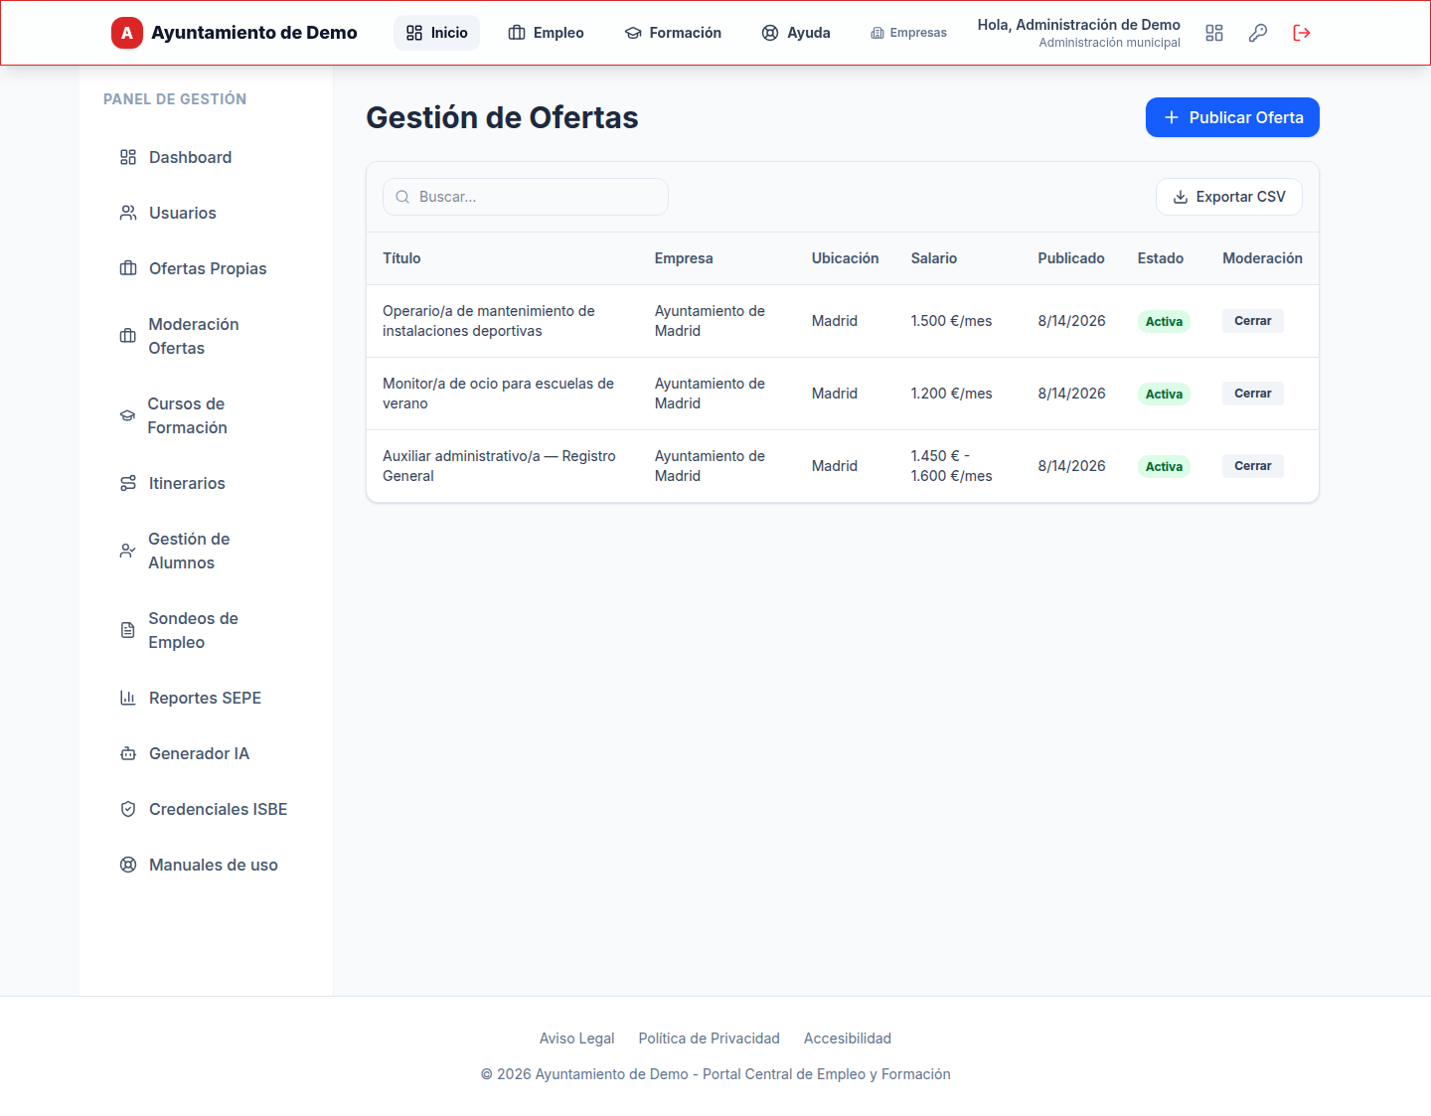The image size is (1431, 1116).
Task: Open Empresas in top navigation
Action: pos(908,33)
